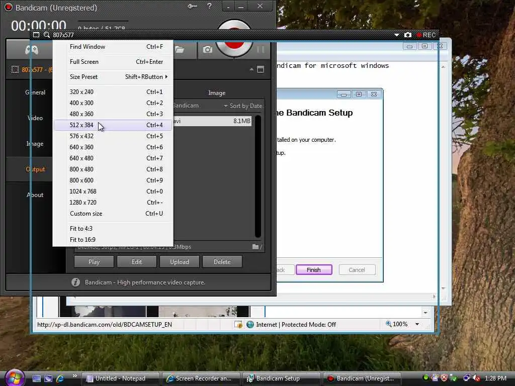
Task: Click the info icon in Bandicam status bar
Action: pyautogui.click(x=75, y=282)
